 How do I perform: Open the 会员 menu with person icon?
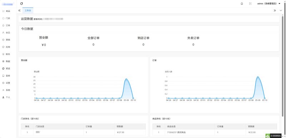pyautogui.click(x=6, y=33)
